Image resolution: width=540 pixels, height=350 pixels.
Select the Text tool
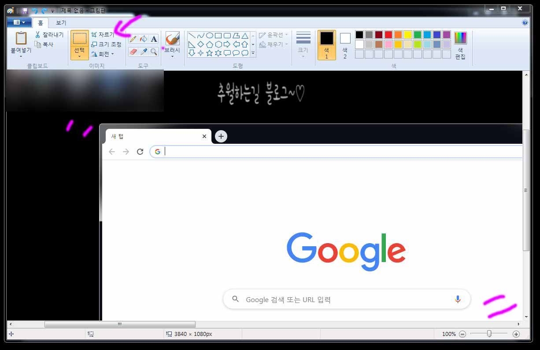154,39
